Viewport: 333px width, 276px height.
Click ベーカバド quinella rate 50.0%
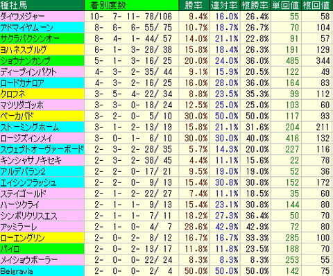227,117
